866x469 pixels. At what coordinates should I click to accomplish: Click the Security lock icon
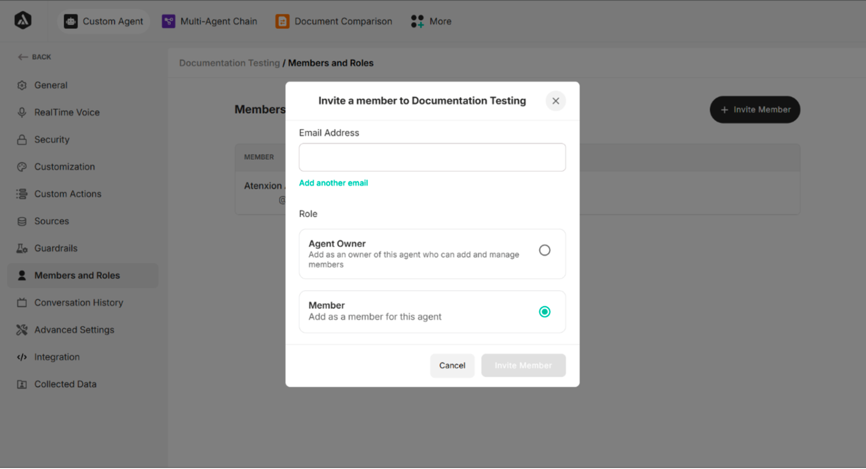pos(22,140)
